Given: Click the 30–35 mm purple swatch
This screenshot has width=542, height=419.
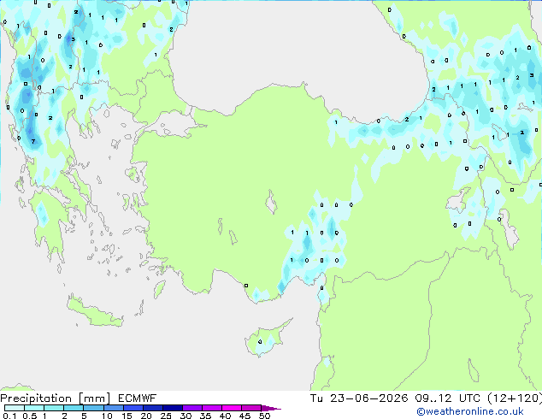Looking at the screenshot, I should 191,408.
